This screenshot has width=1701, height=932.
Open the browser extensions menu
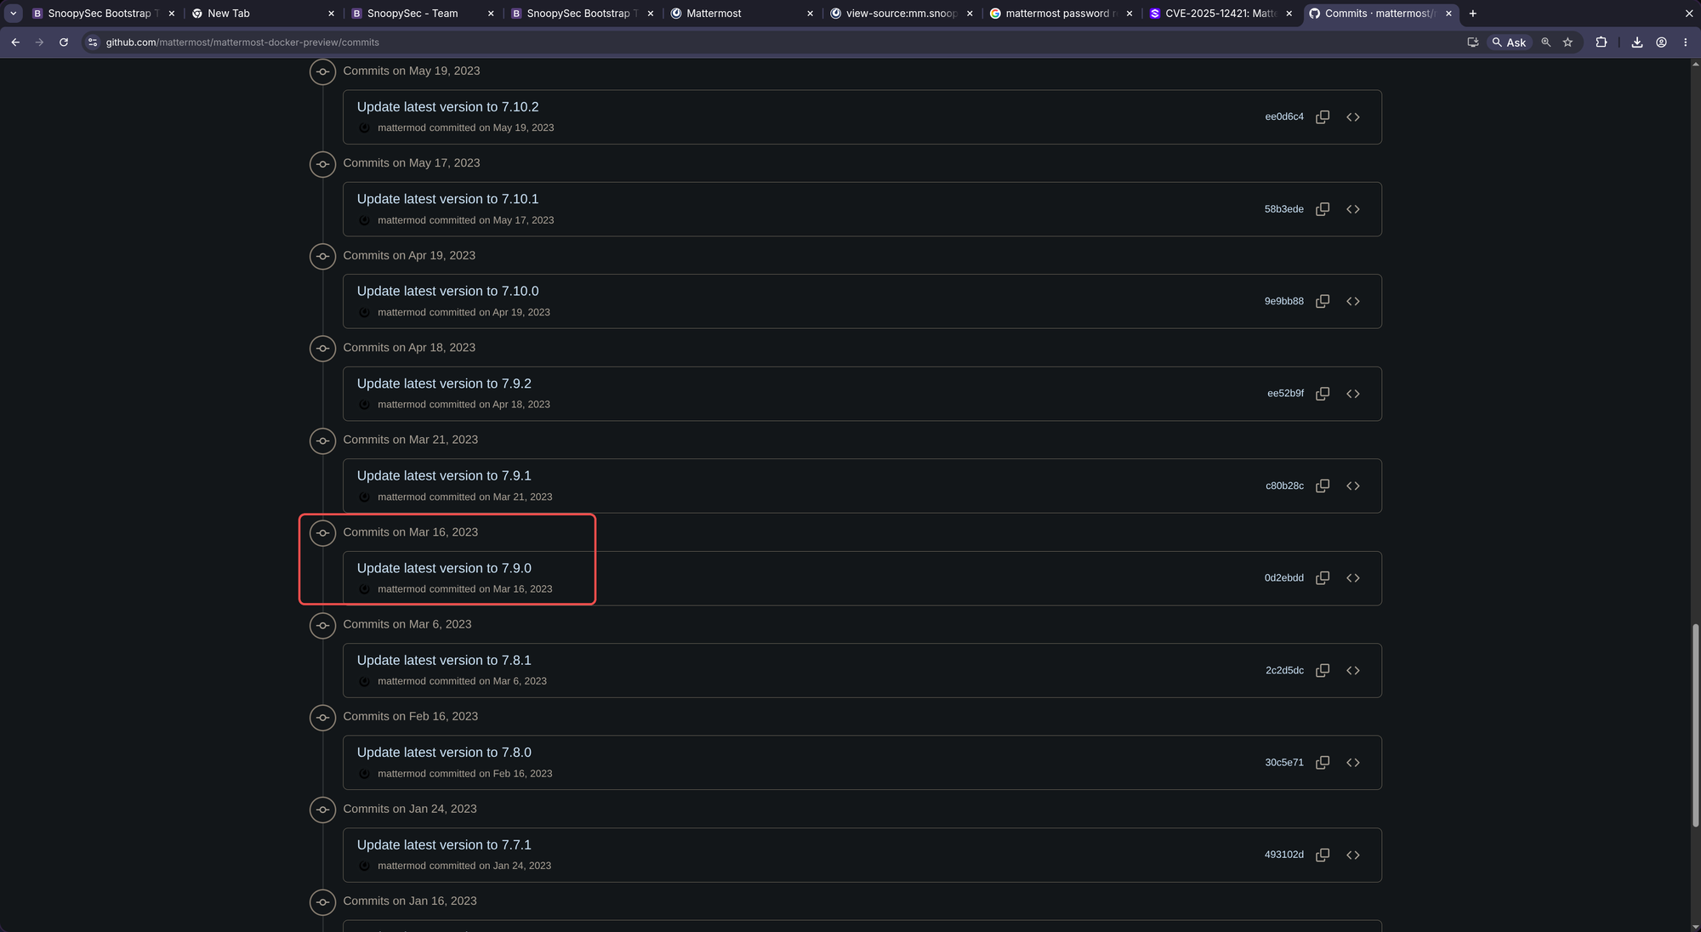click(1601, 43)
